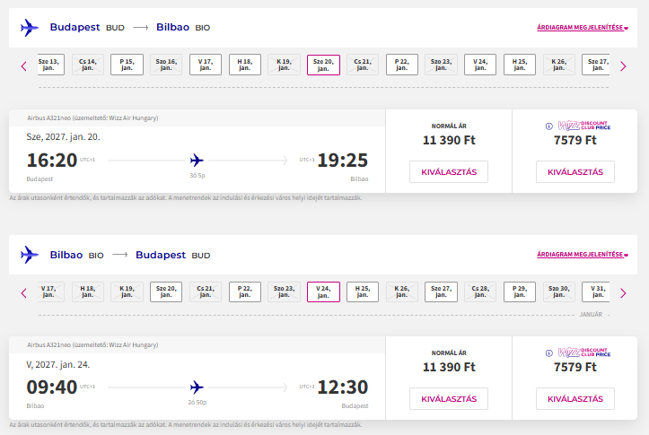Open return Wizz Discount Club info icon
The height and width of the screenshot is (435, 649).
coord(548,353)
